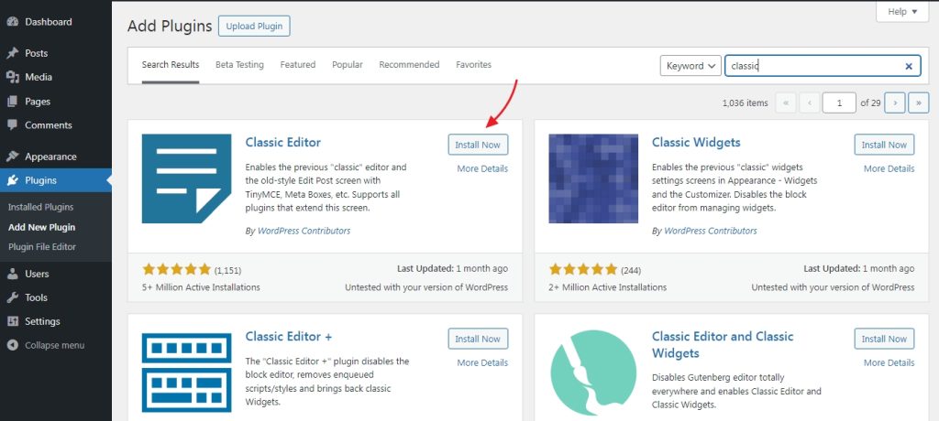
Task: Click the 'Add Plugins' page heading
Action: tap(170, 27)
